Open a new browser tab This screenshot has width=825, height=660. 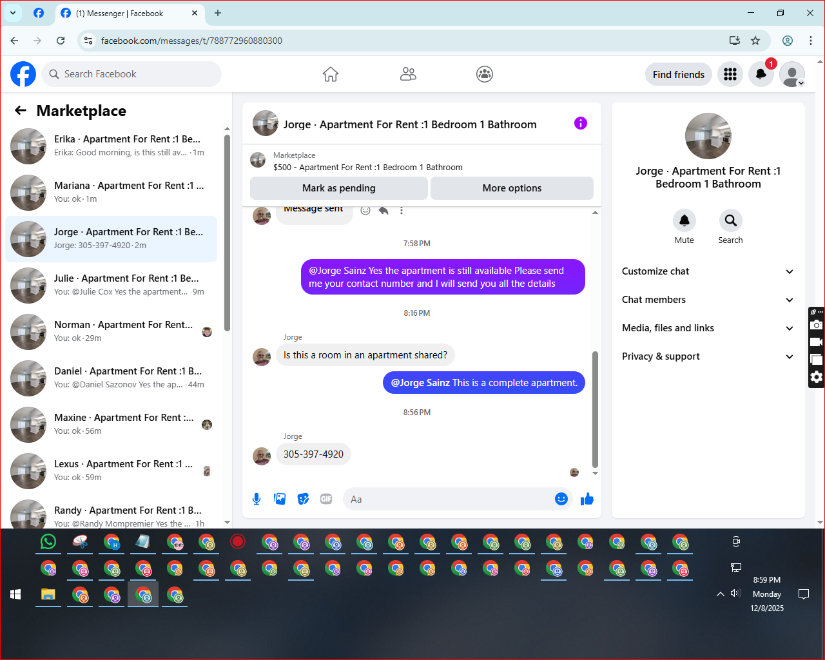(218, 13)
